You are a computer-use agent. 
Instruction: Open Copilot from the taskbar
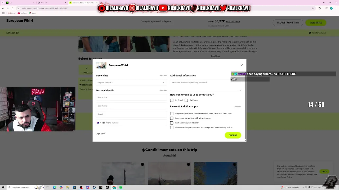61,187
